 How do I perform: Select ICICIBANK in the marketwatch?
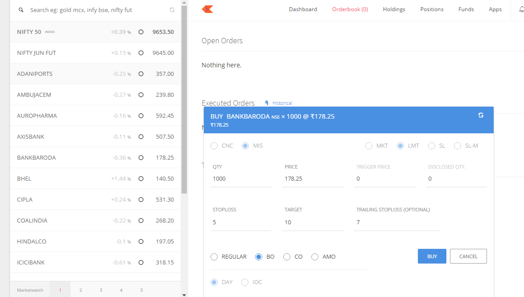(x=95, y=263)
